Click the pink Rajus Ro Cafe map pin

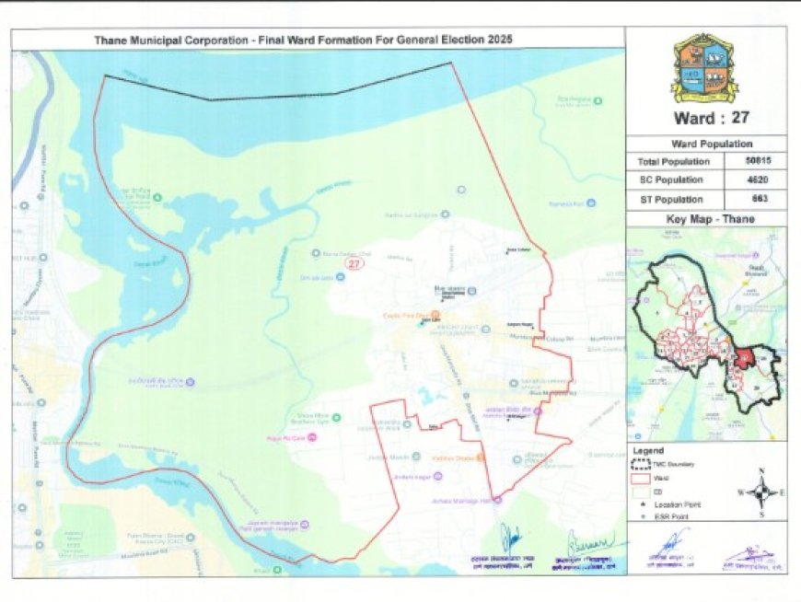[x=314, y=438]
